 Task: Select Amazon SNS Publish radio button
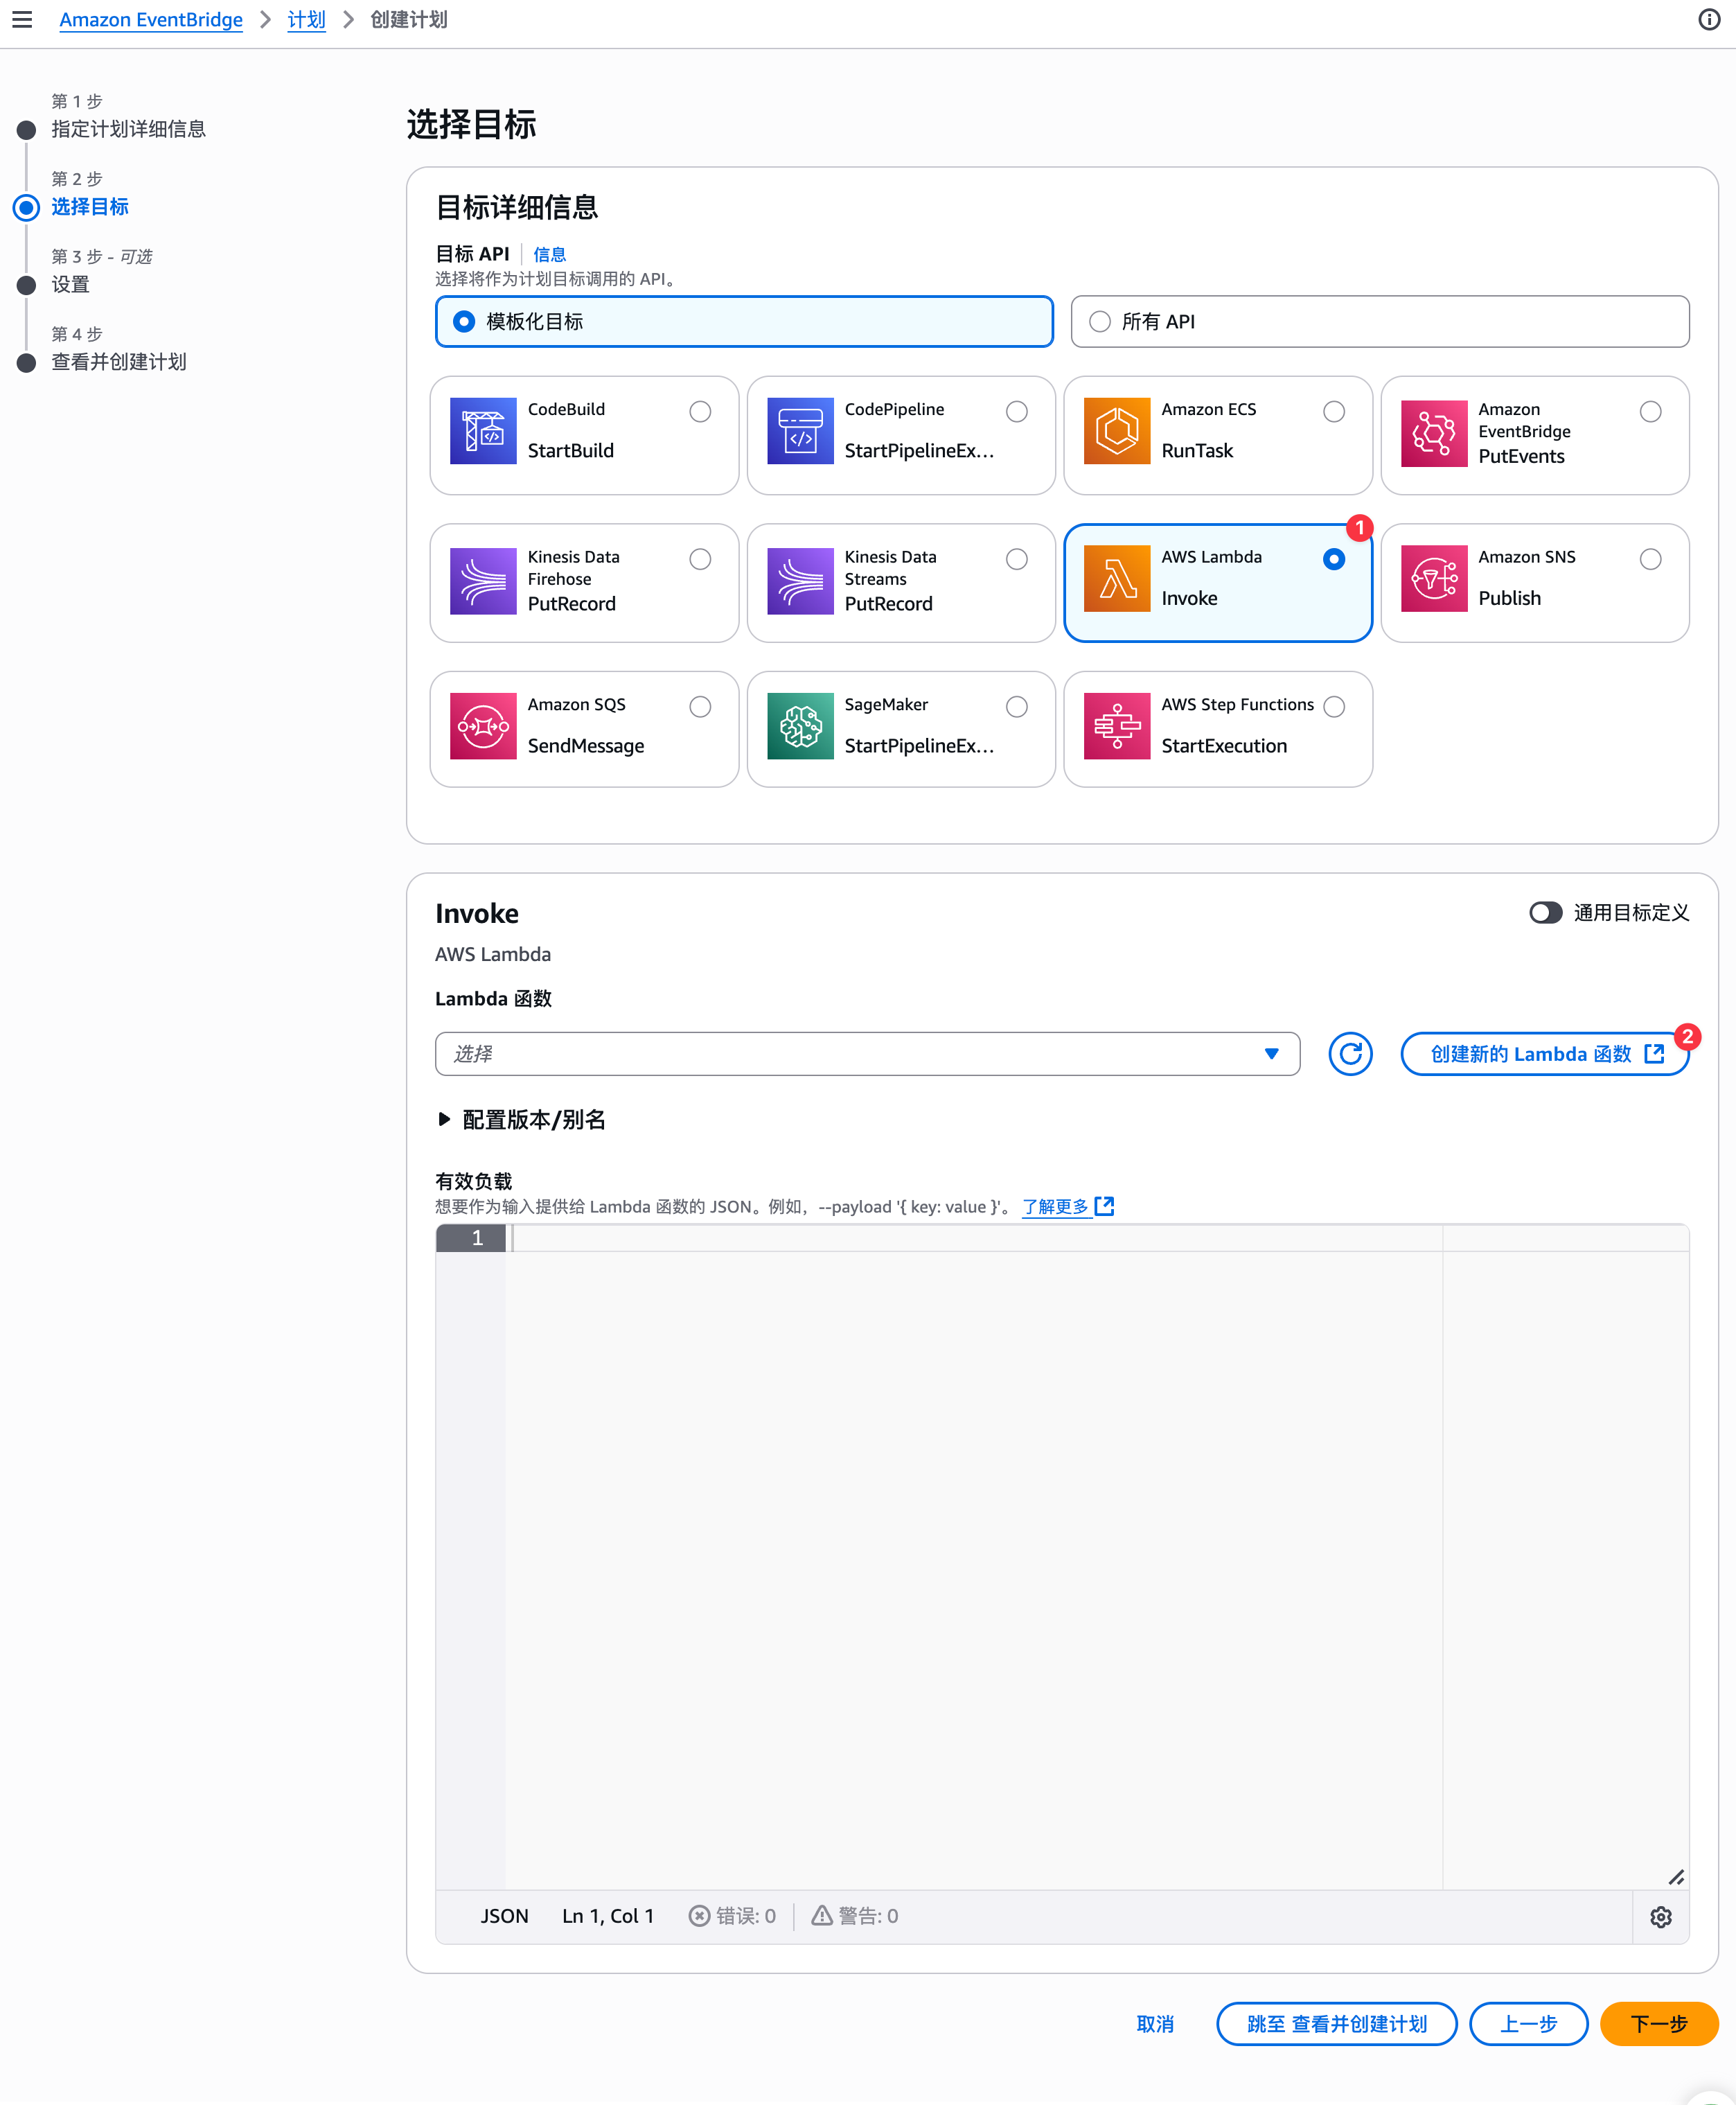(x=1650, y=559)
